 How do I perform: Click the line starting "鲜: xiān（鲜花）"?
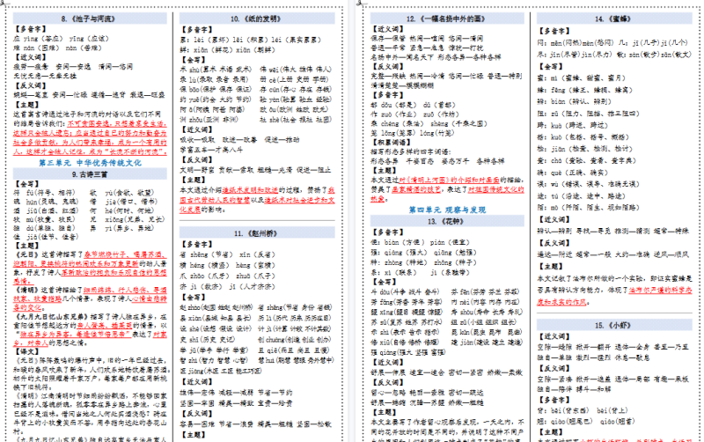pyautogui.click(x=228, y=50)
